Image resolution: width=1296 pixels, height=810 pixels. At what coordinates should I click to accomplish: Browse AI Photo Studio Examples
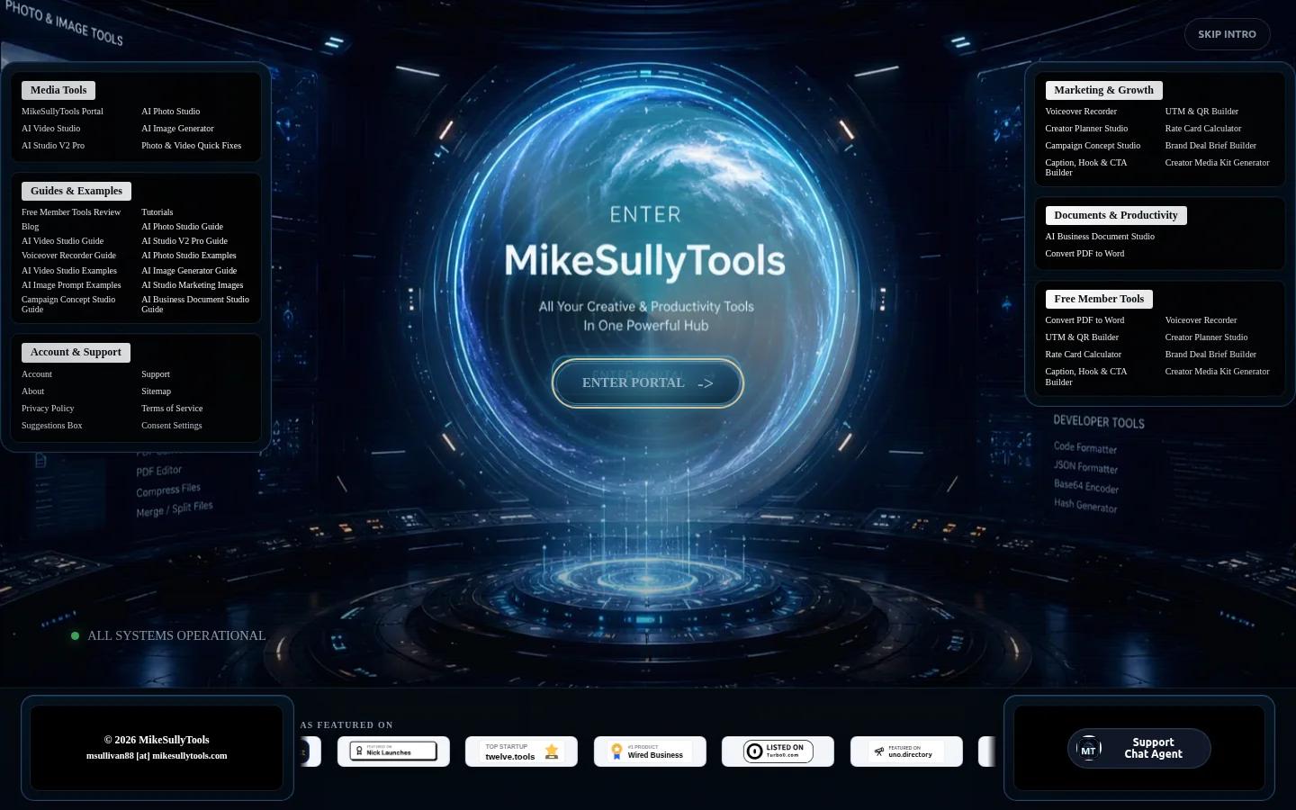tap(189, 256)
